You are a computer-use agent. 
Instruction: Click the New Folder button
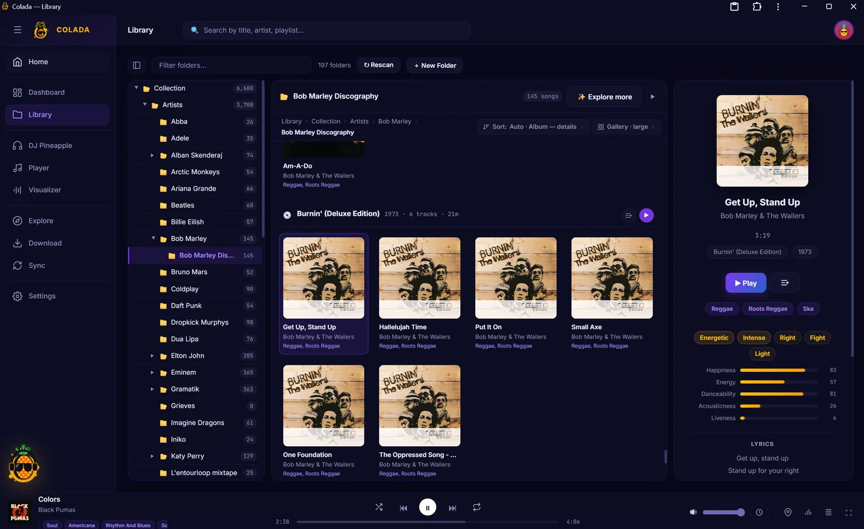coord(435,66)
